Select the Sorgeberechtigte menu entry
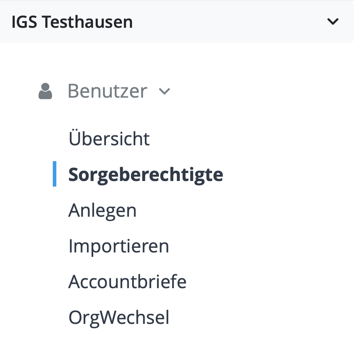This screenshot has width=354, height=362. pos(146,175)
